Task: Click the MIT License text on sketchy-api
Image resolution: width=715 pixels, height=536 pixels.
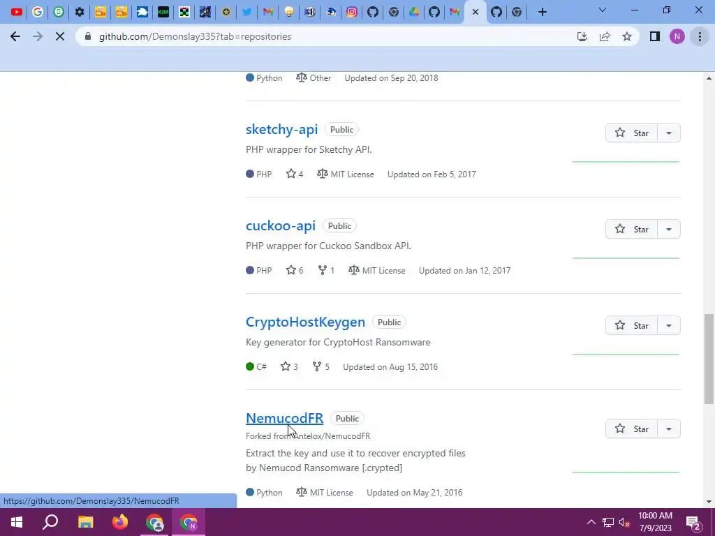Action: pos(352,174)
